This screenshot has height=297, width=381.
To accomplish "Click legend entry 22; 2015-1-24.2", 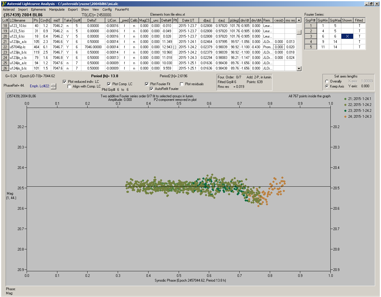I will (359, 105).
